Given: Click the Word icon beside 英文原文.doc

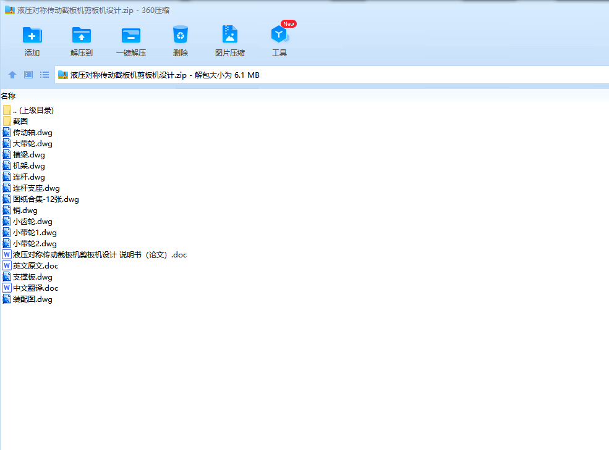Looking at the screenshot, I should point(7,265).
